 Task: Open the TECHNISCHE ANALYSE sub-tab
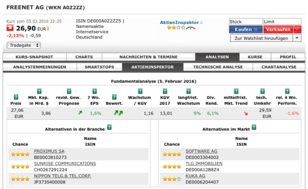point(218,67)
